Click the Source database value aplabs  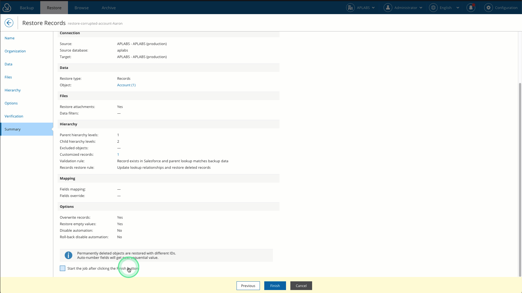pyautogui.click(x=123, y=50)
